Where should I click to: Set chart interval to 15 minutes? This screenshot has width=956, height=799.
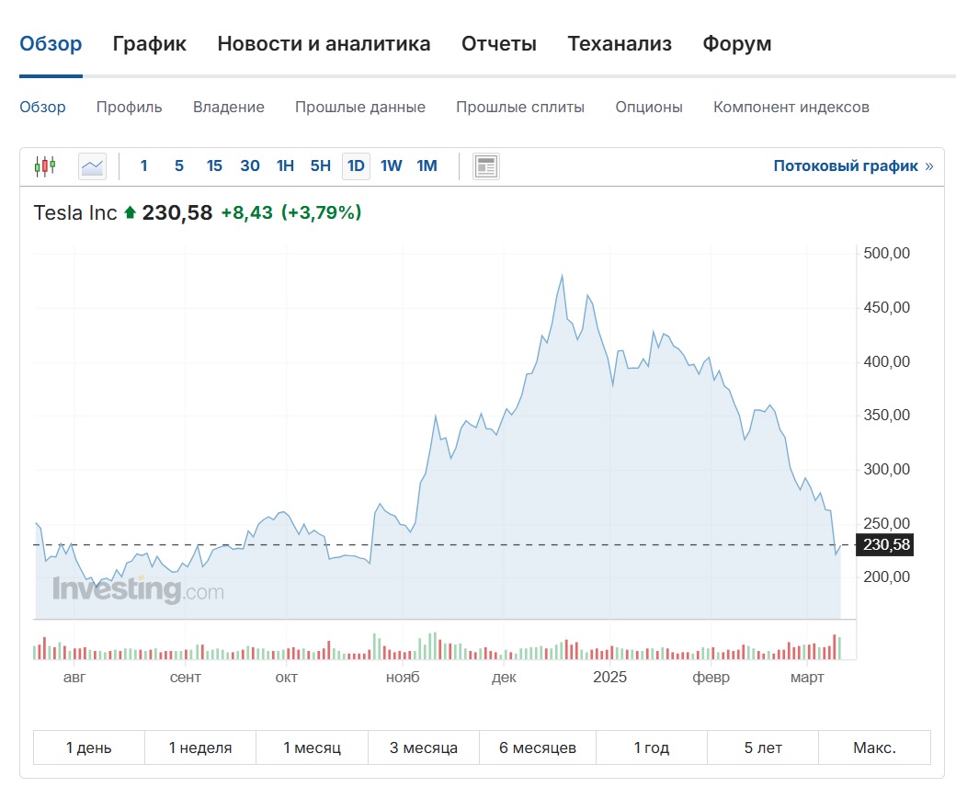[x=214, y=166]
